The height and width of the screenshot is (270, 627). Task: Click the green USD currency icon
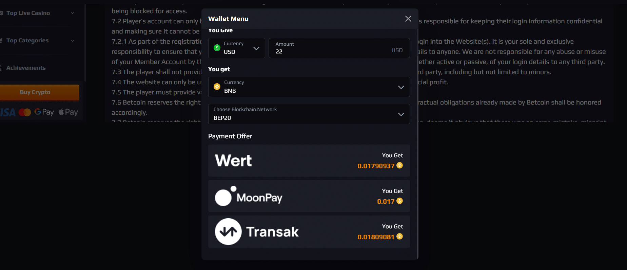point(217,48)
